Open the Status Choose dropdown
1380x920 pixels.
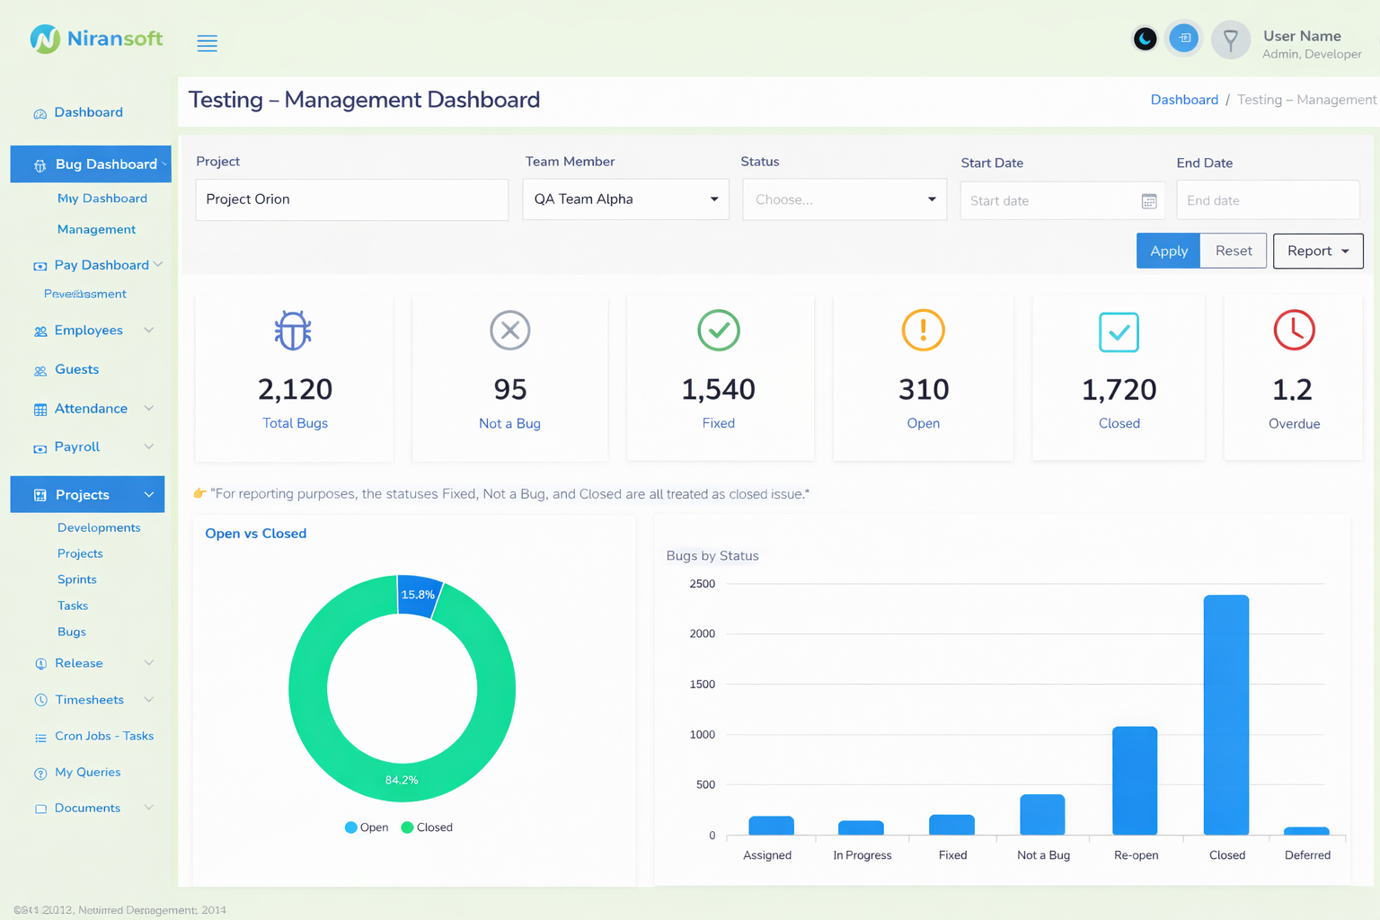pyautogui.click(x=844, y=199)
